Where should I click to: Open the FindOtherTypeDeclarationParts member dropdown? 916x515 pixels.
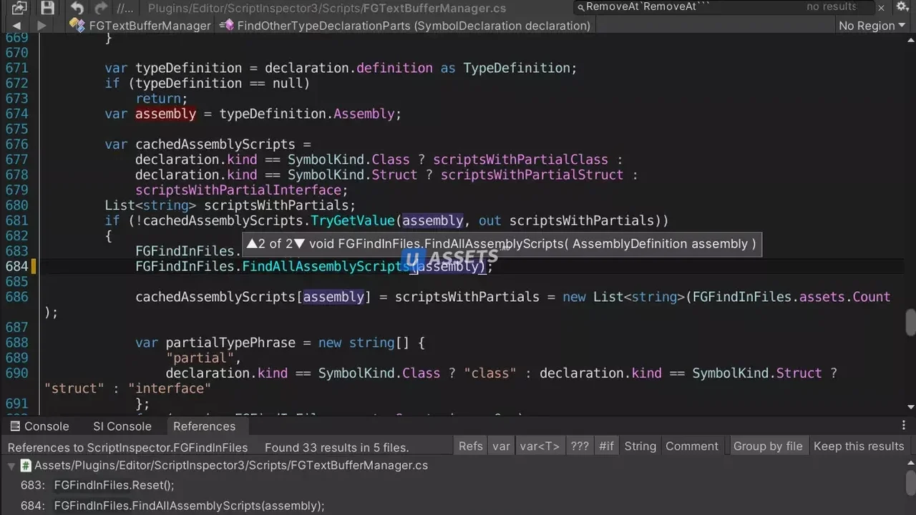pyautogui.click(x=406, y=26)
